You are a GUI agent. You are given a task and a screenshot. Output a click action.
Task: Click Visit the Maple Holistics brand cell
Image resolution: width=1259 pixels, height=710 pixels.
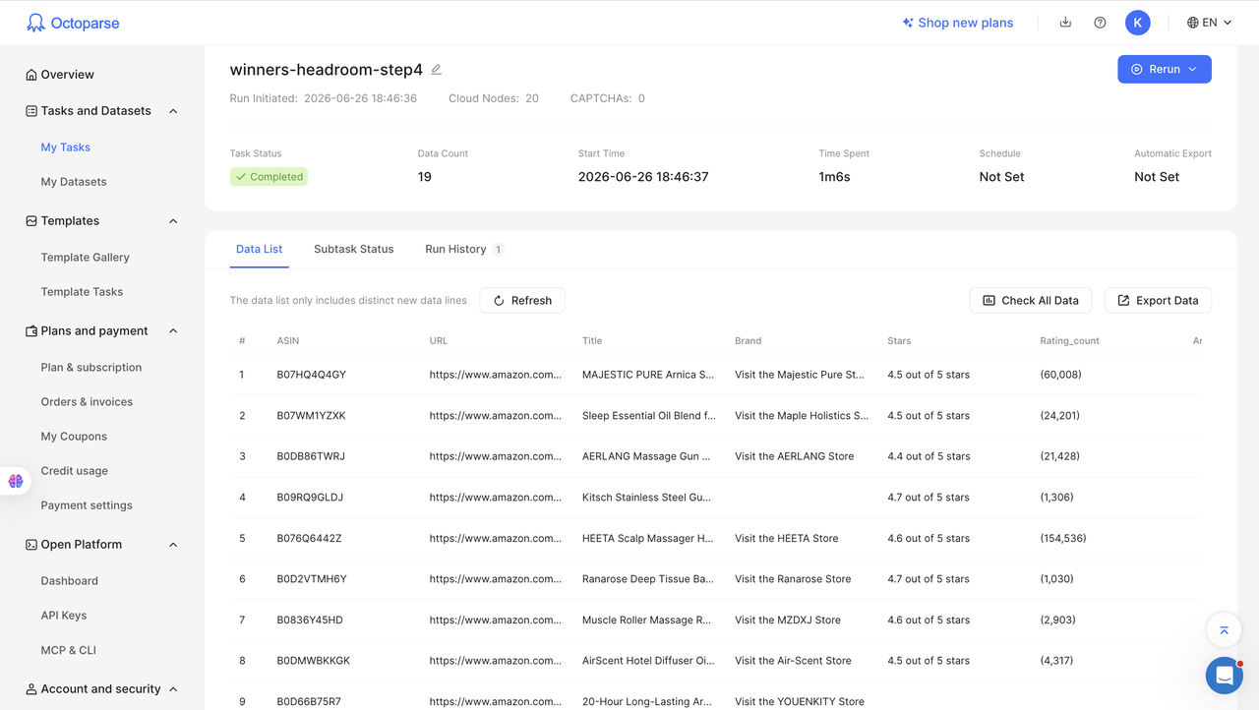[x=802, y=416]
